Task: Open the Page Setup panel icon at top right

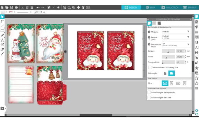Action: (x=197, y=17)
